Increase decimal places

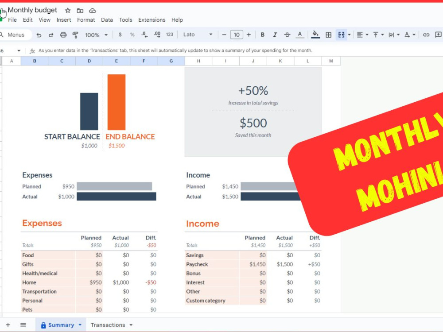(x=157, y=35)
